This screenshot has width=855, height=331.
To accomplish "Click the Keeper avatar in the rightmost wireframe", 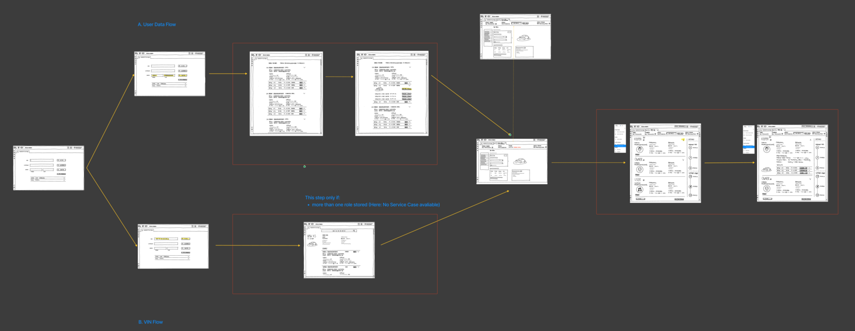I will (767, 149).
